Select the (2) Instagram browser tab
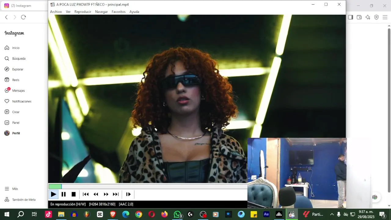The height and width of the screenshot is (220, 391). pyautogui.click(x=24, y=6)
